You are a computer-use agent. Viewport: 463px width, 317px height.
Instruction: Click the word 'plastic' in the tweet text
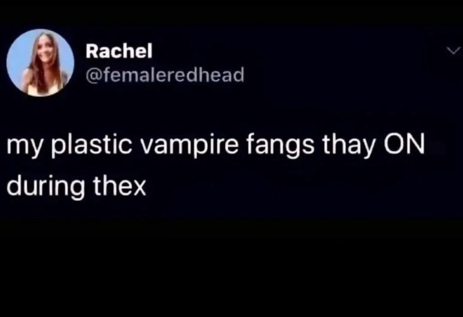92,145
